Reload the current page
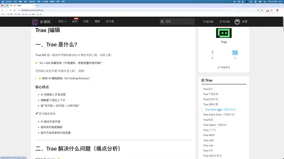 [10, 10]
